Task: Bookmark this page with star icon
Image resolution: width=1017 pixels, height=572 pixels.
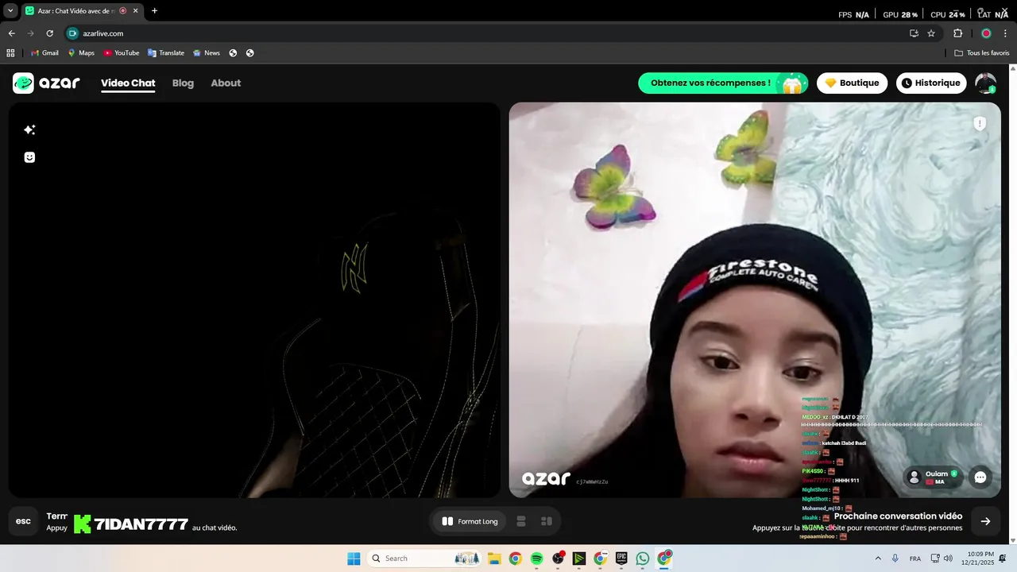Action: [x=931, y=33]
